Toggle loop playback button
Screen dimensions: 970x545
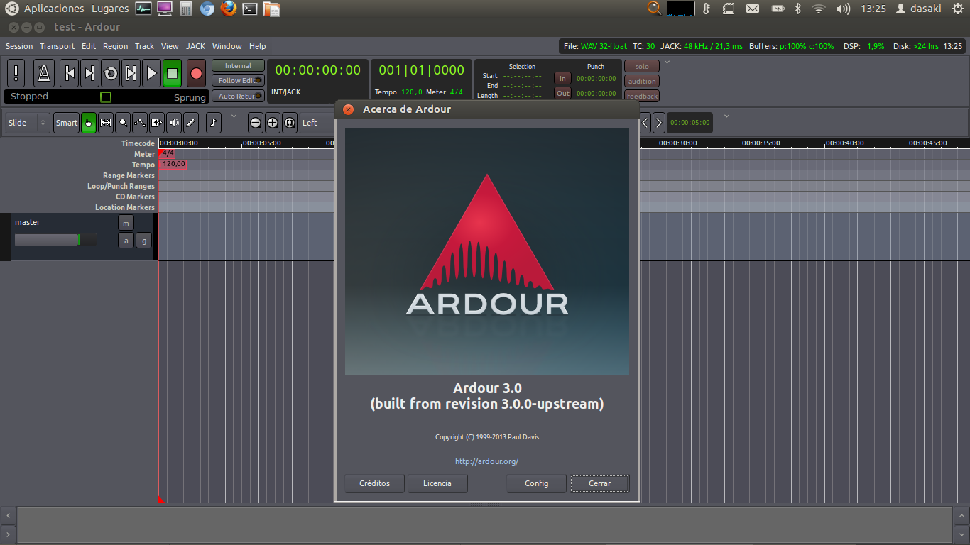point(110,73)
